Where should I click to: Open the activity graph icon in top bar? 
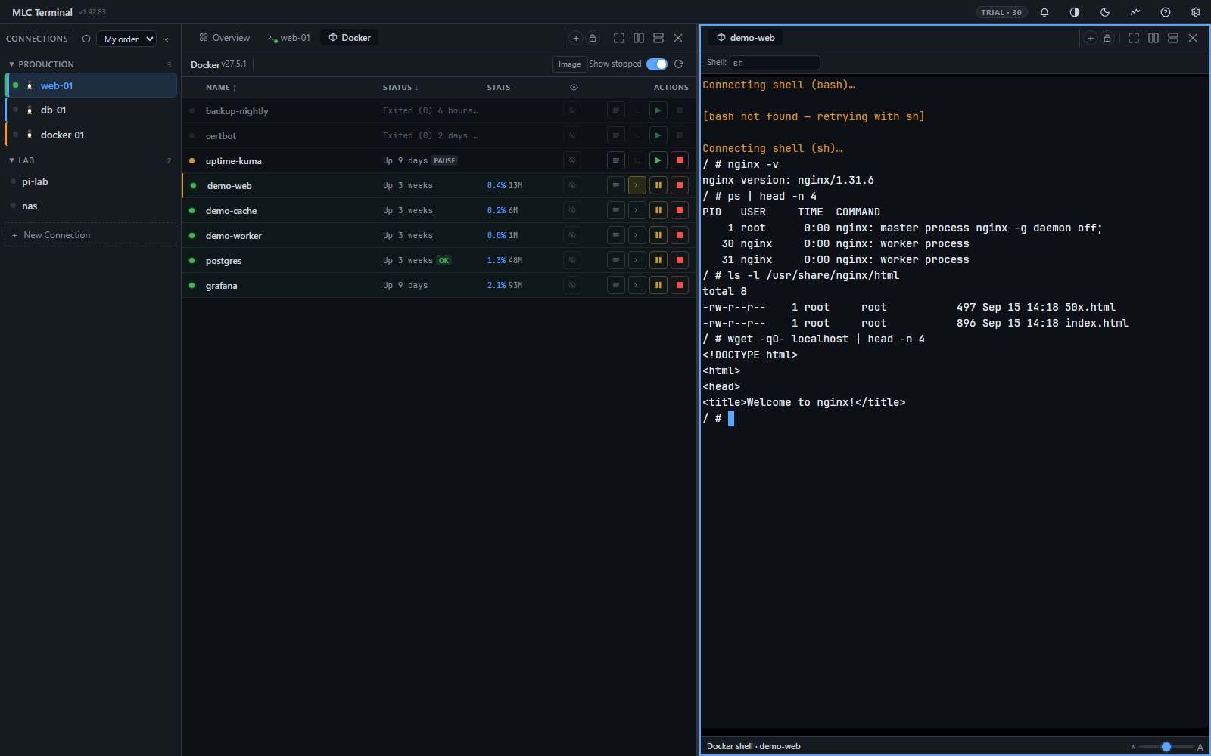[1135, 12]
